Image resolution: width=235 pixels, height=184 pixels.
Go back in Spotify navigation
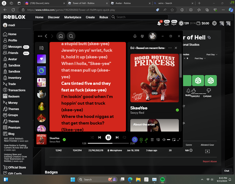pos(46,36)
